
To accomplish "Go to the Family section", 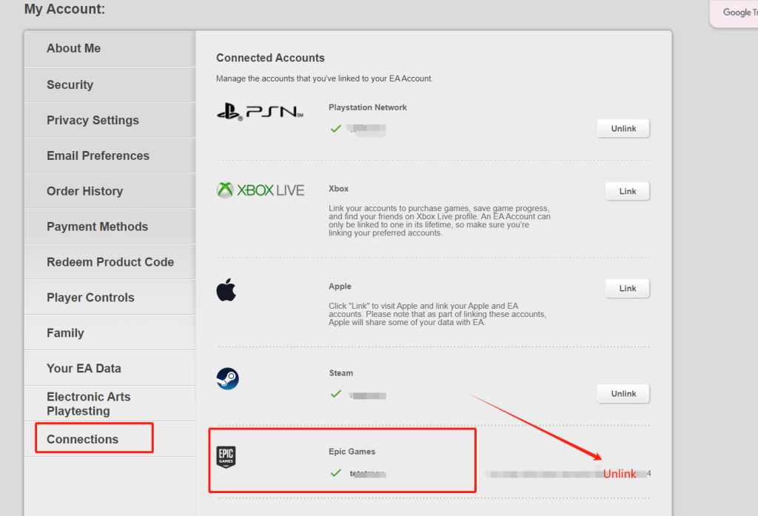I will click(x=110, y=332).
